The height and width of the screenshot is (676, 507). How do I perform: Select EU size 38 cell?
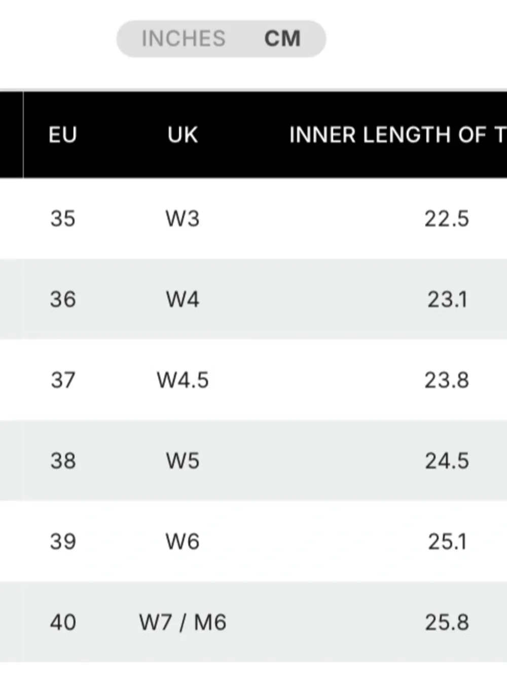click(63, 460)
